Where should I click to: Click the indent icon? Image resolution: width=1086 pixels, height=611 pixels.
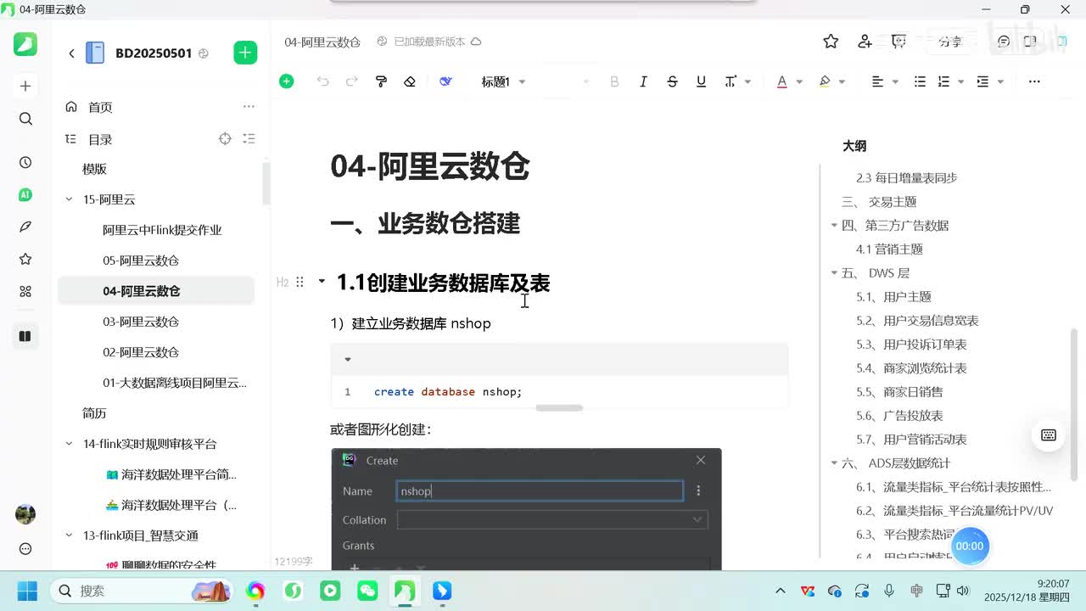coord(982,81)
